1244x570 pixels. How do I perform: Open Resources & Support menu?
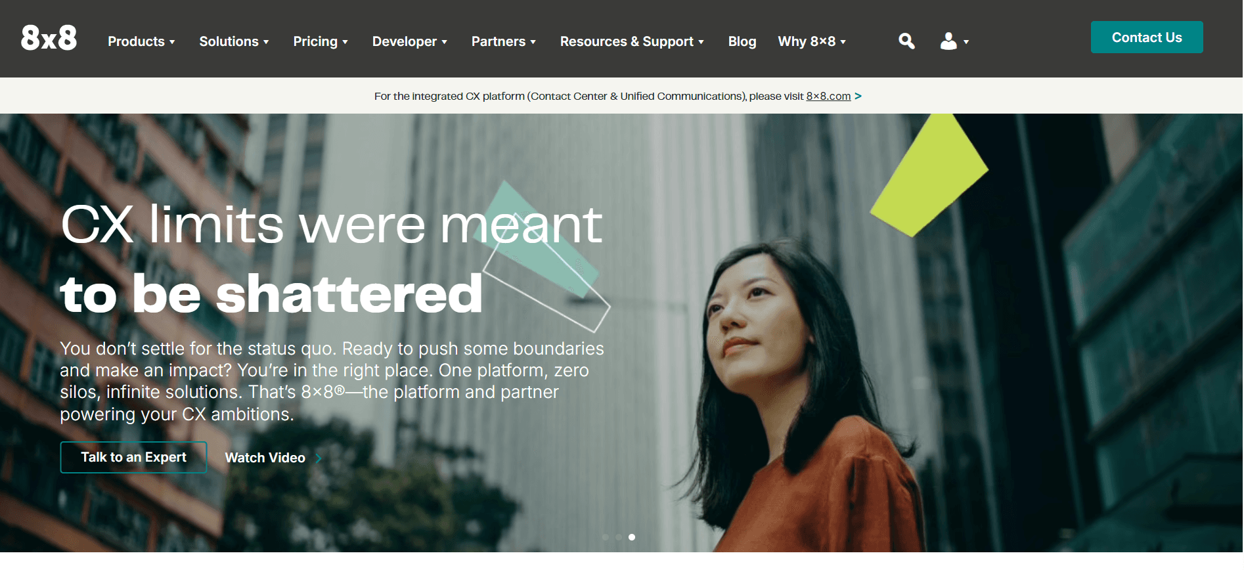632,41
